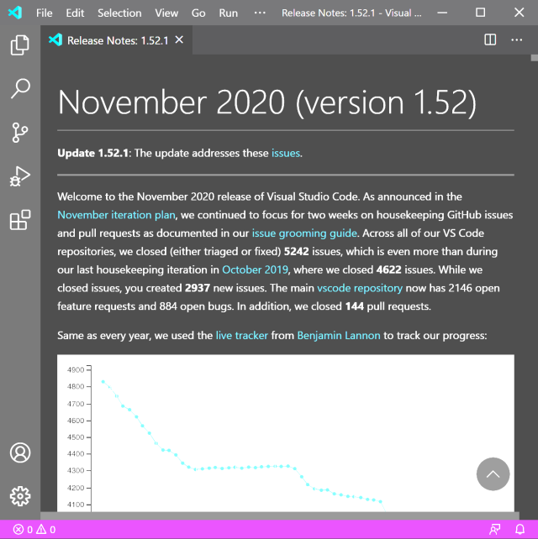Screen dimensions: 538x539
Task: Open the Manage gear menu
Action: click(20, 496)
